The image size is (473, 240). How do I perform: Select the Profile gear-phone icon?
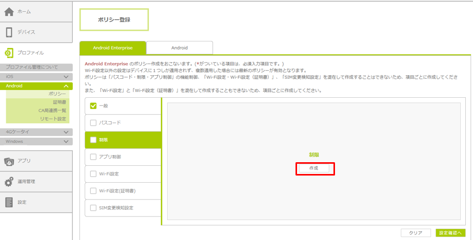(x=9, y=53)
